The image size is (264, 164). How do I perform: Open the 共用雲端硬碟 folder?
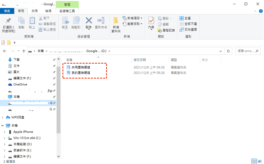pyautogui.click(x=81, y=67)
